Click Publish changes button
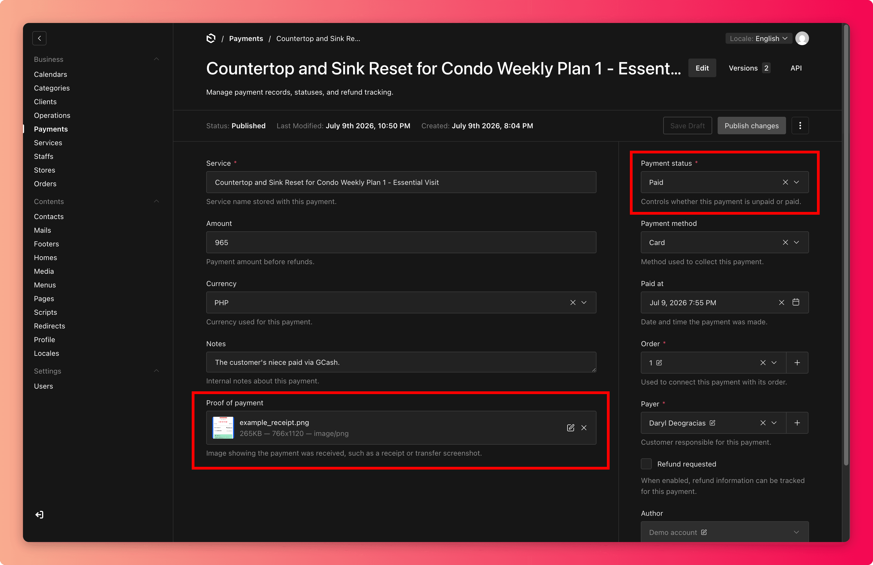 coord(751,126)
